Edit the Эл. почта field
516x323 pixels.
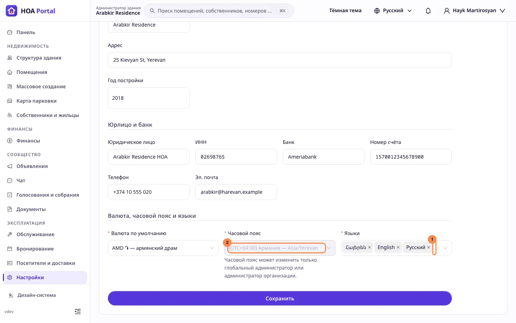(236, 192)
